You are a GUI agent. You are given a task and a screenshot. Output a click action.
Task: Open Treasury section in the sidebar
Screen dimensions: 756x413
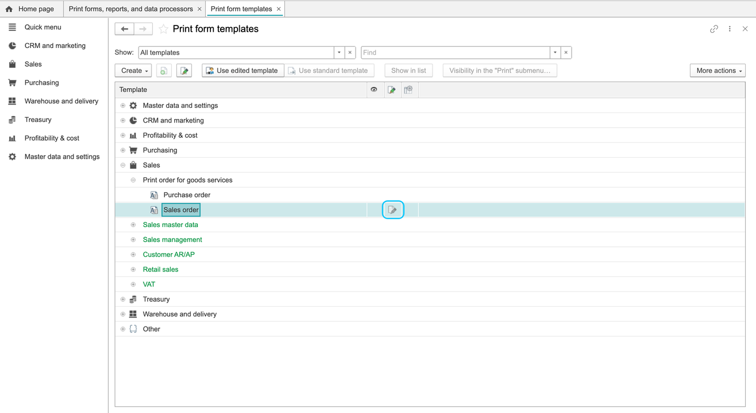(38, 120)
